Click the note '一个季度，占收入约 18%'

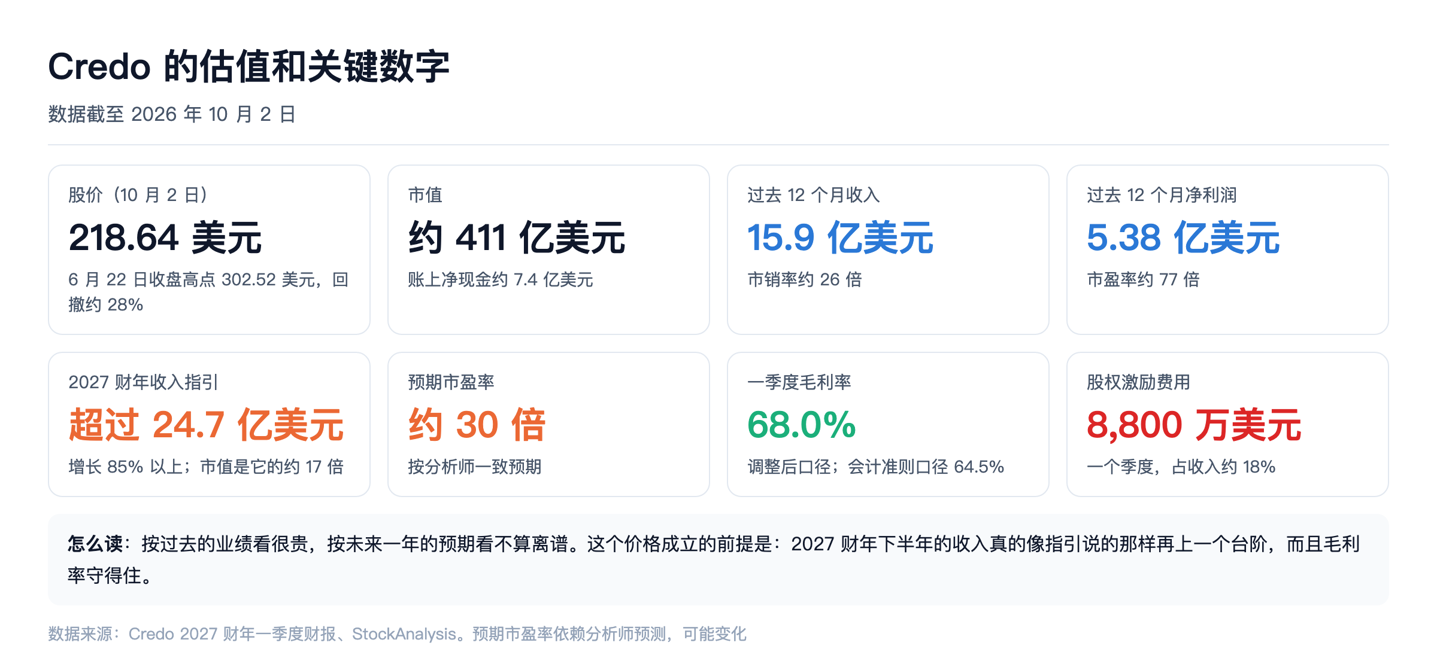click(1181, 467)
